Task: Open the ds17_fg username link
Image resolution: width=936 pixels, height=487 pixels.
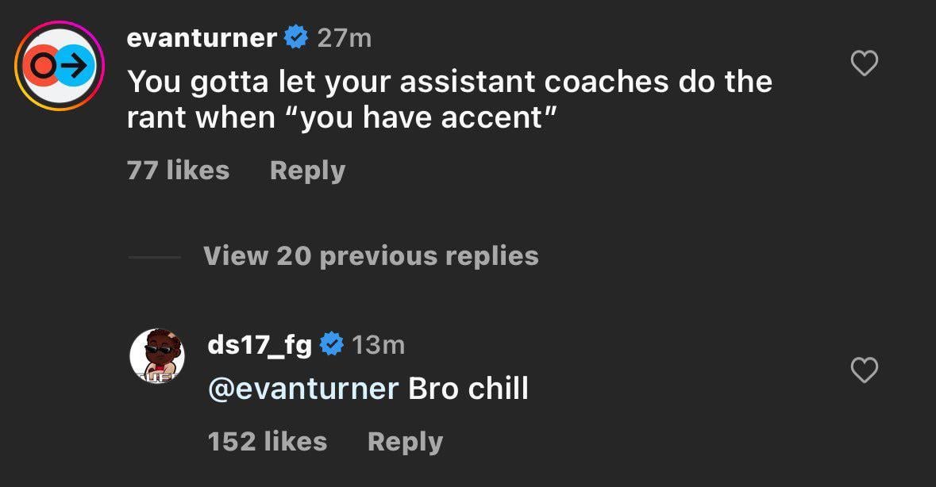Action: (x=259, y=344)
